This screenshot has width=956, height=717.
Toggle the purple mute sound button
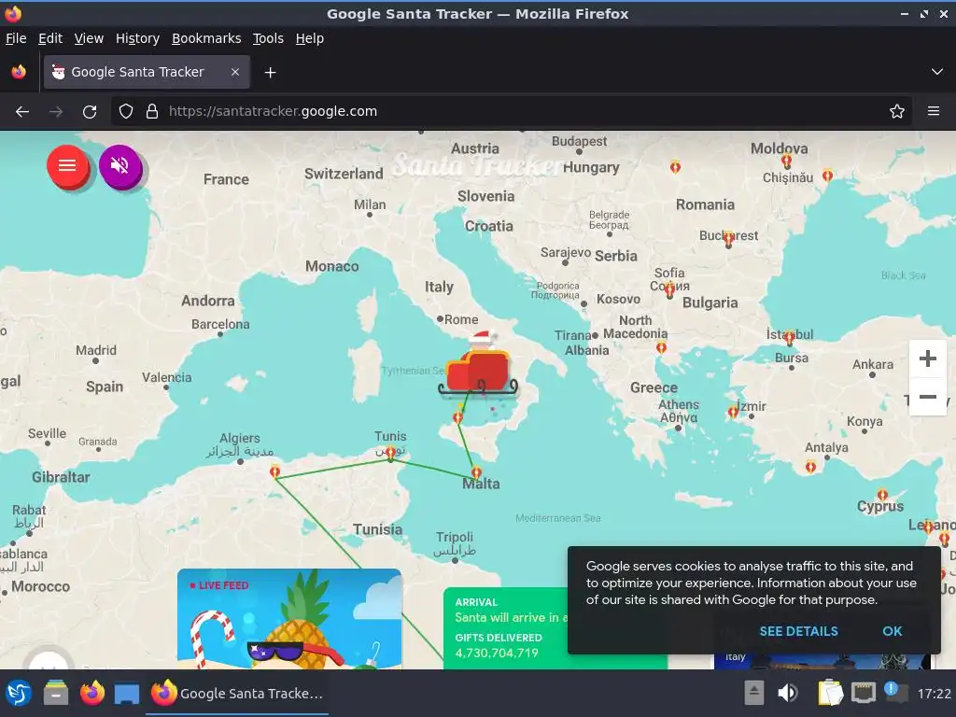click(120, 166)
